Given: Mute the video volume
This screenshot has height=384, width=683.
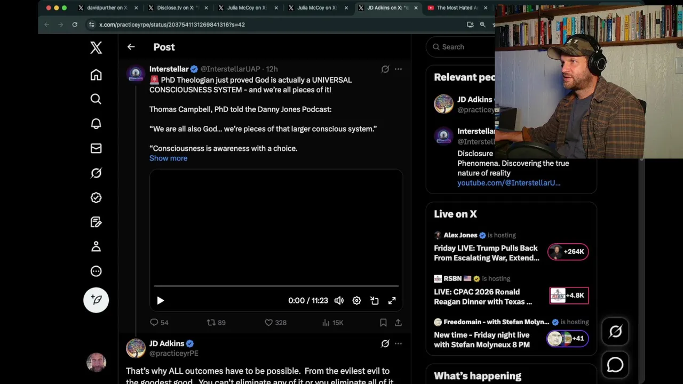Looking at the screenshot, I should 339,301.
